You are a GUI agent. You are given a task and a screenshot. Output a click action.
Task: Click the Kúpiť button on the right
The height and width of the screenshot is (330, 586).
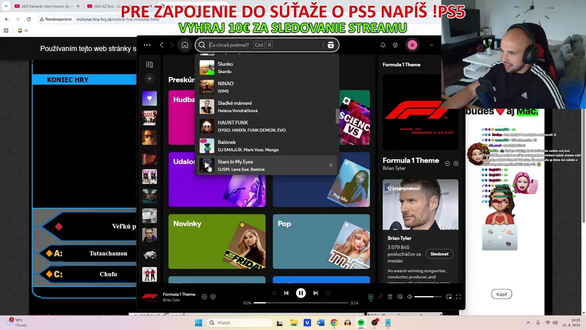pos(501,294)
